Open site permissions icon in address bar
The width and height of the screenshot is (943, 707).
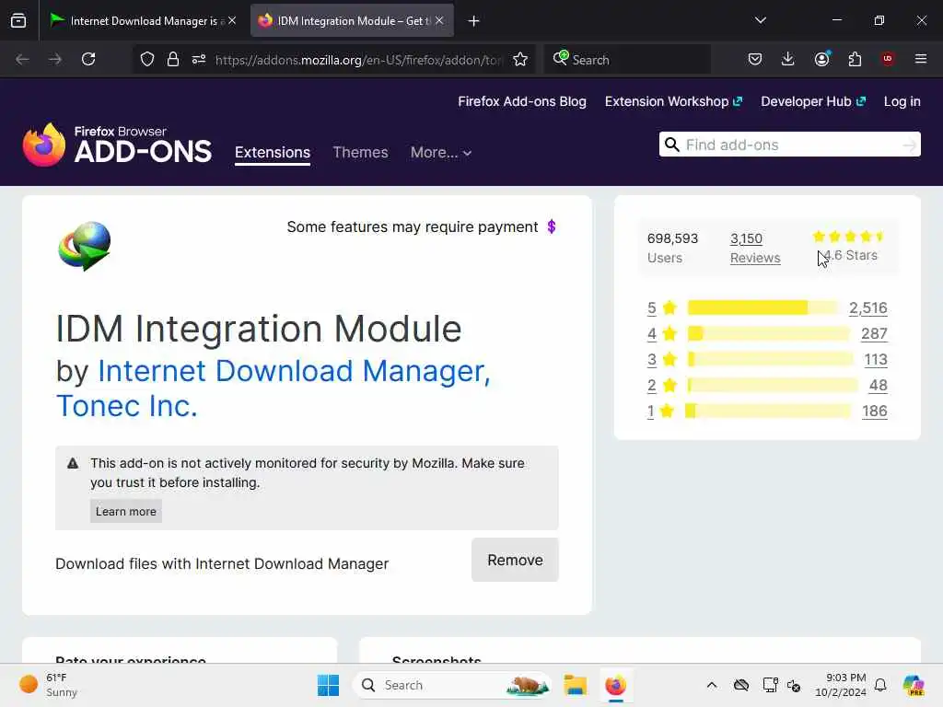click(199, 59)
